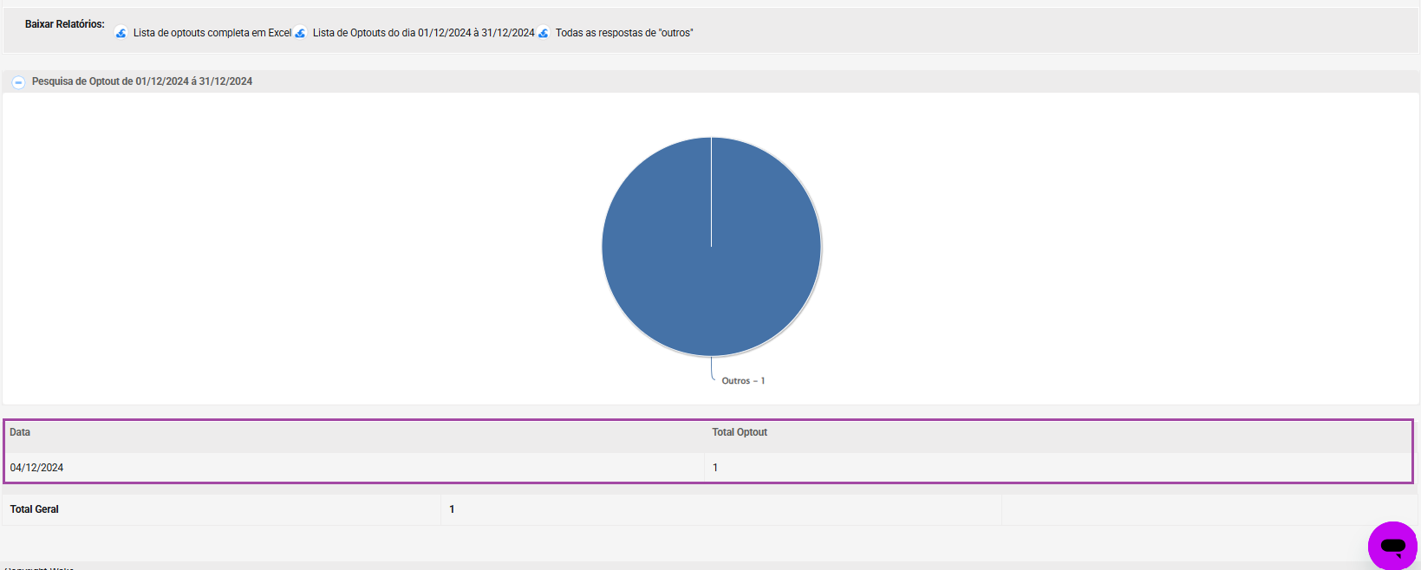Click the Total Geral value 1
This screenshot has width=1421, height=570.
pos(452,509)
